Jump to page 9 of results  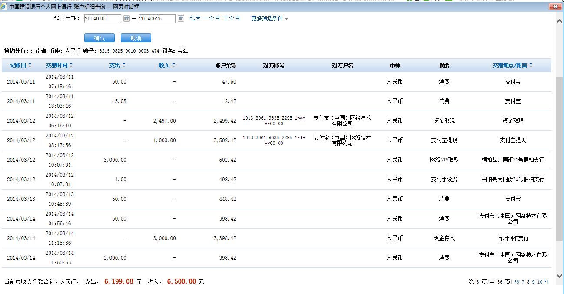pos(533,282)
